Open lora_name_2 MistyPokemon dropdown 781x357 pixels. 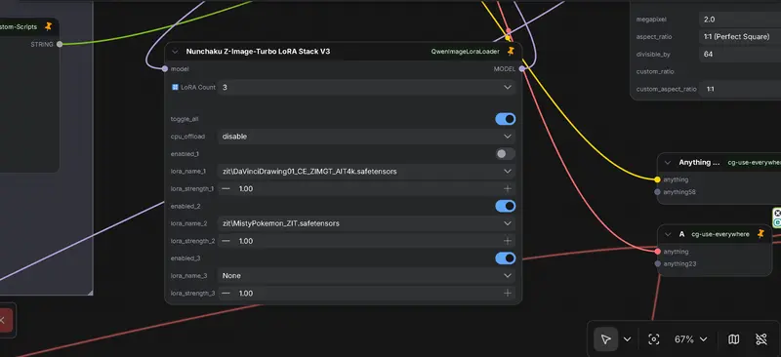[x=367, y=223]
